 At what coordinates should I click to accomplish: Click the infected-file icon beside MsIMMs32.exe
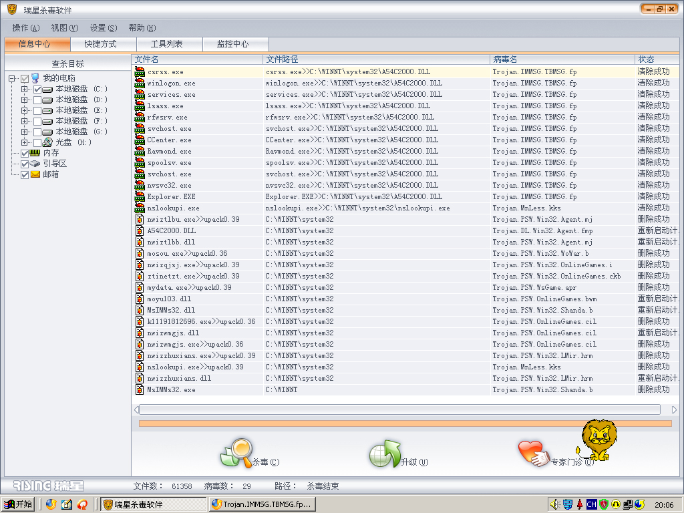pos(140,389)
